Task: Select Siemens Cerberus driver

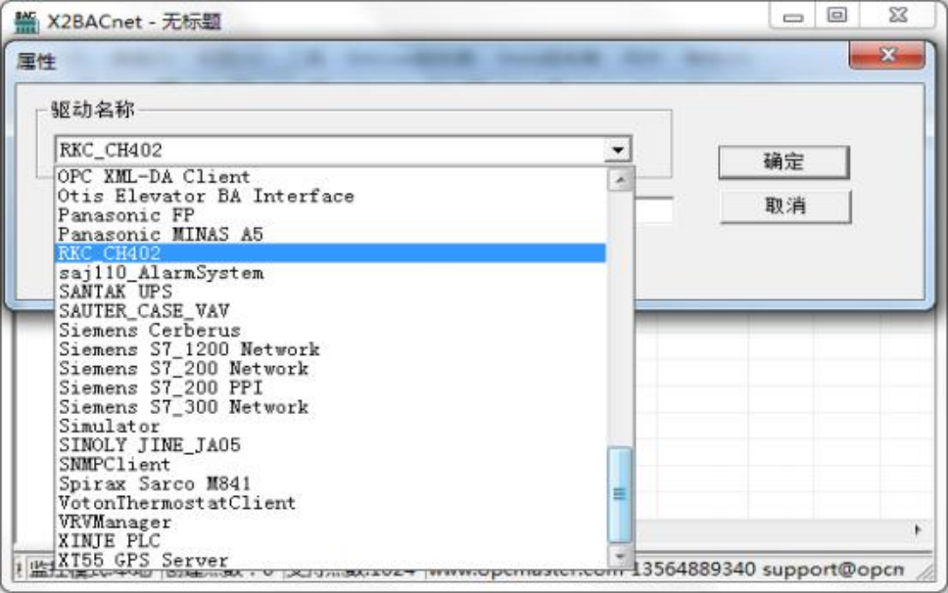Action: 331,331
